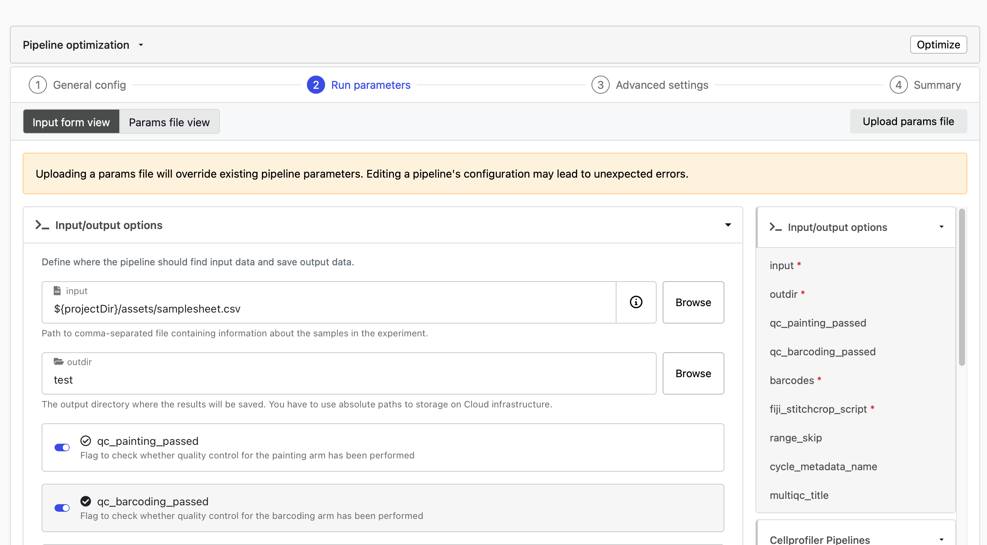Click the Optimize button
The image size is (987, 545).
pos(938,45)
